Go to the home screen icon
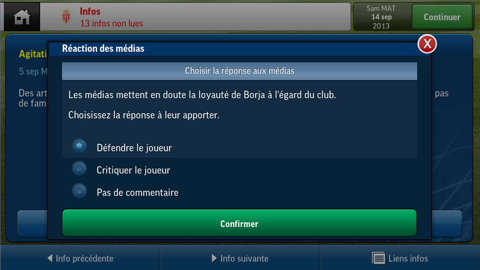 (22, 17)
